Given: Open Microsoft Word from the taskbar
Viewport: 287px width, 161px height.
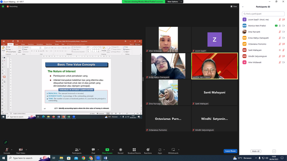Looking at the screenshot, I should 105,158.
